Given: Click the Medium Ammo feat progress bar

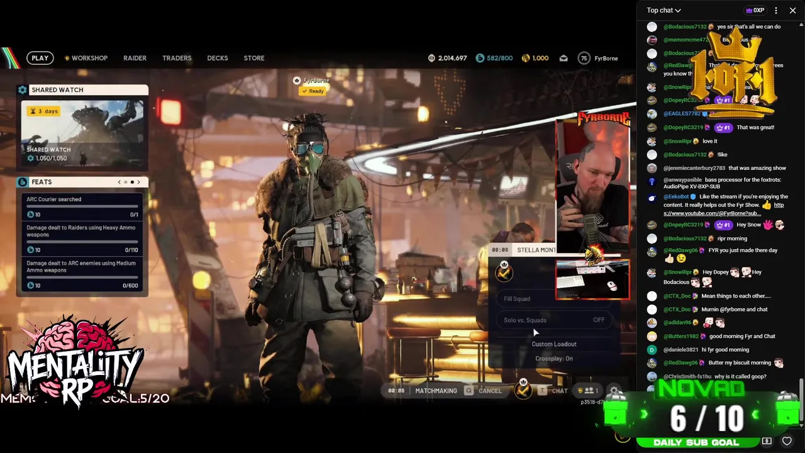Looking at the screenshot, I should pos(82,277).
